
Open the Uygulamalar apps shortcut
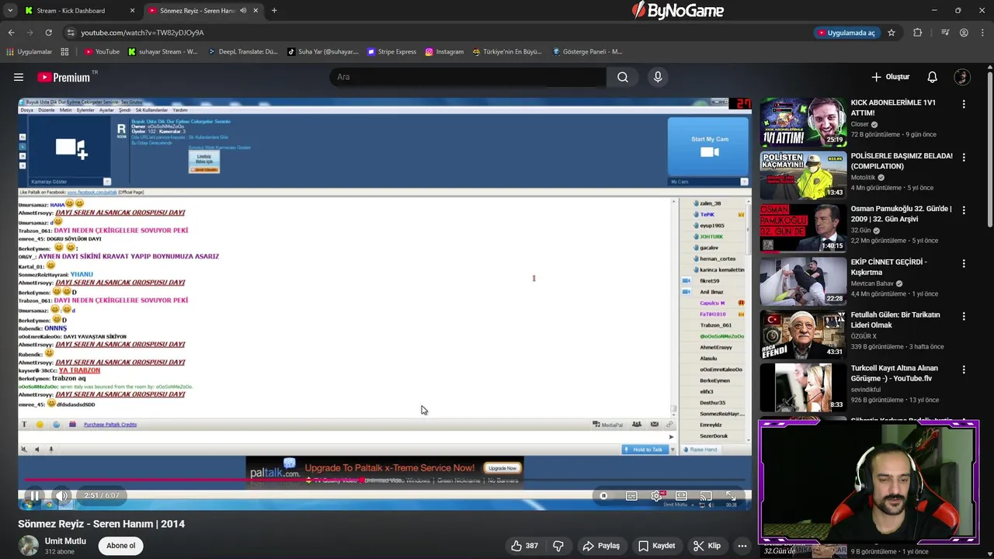(x=30, y=52)
